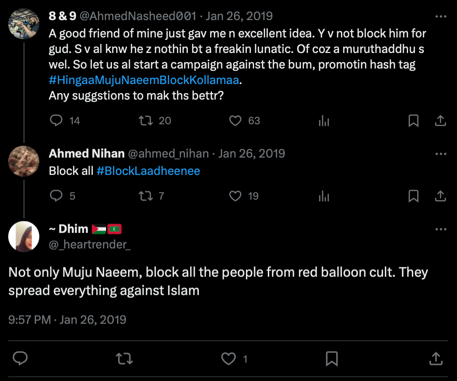This screenshot has height=381, width=457.
Task: Retweet the 8 & 9 campaign tweet
Action: [145, 121]
